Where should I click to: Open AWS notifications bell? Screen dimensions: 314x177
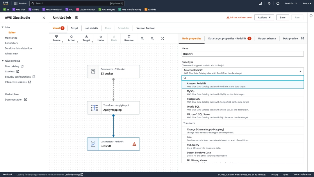pos(269,3)
